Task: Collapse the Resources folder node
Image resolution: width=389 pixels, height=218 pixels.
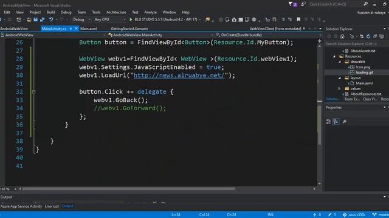Action: (x=334, y=56)
